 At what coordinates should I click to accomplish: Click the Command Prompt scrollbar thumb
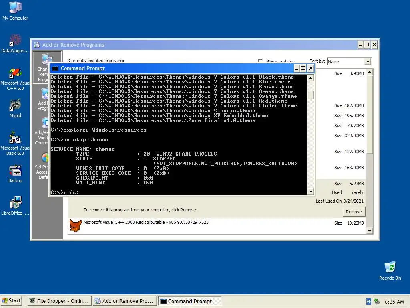tap(310, 95)
